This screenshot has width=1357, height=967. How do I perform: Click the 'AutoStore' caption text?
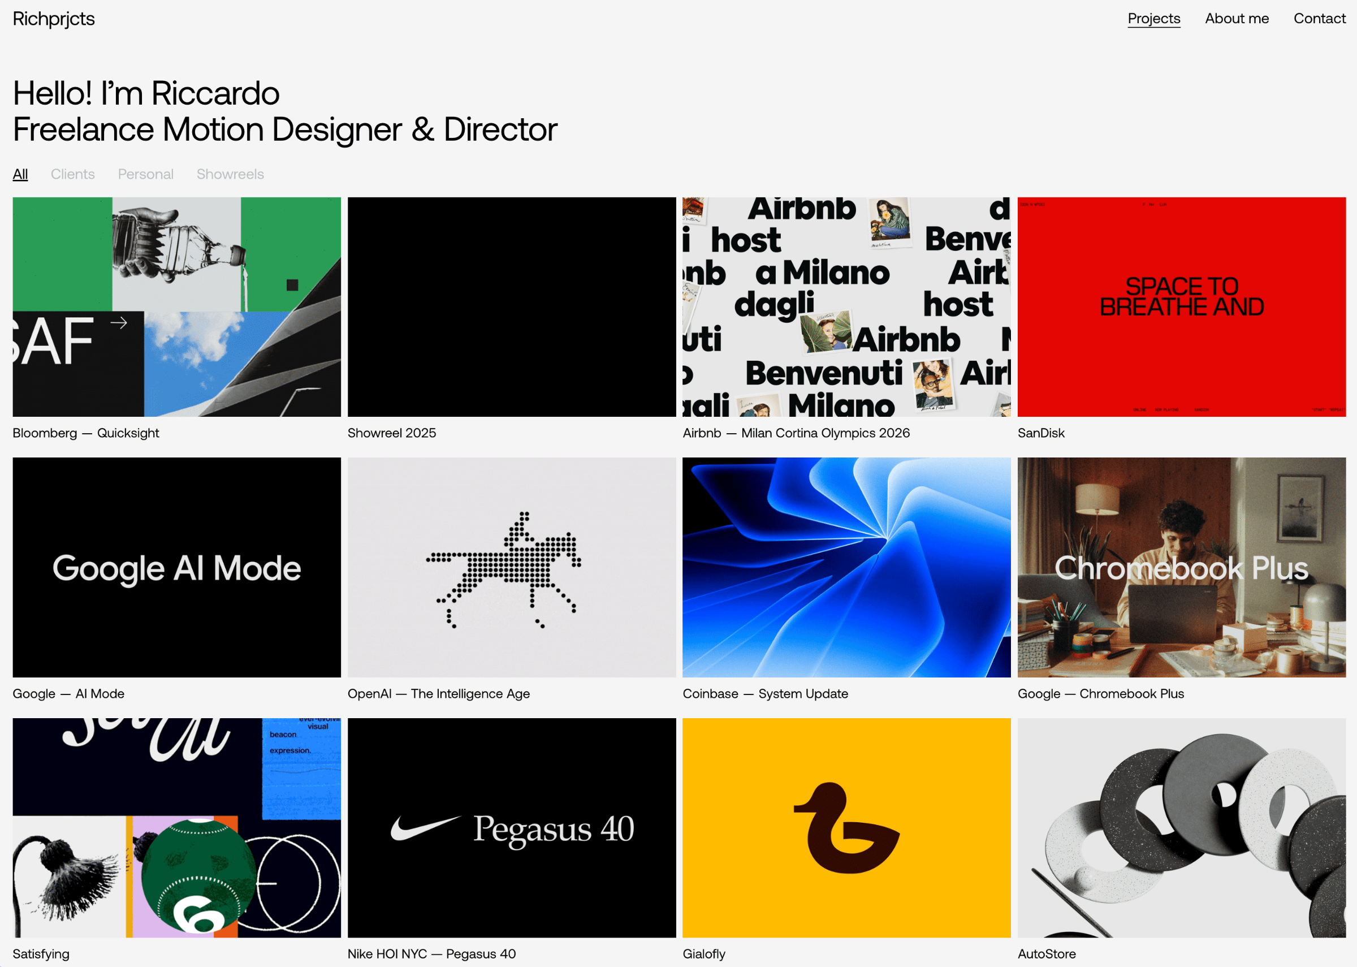(x=1047, y=954)
